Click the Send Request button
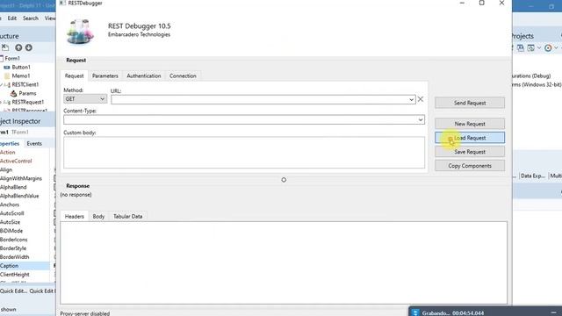 pyautogui.click(x=470, y=103)
